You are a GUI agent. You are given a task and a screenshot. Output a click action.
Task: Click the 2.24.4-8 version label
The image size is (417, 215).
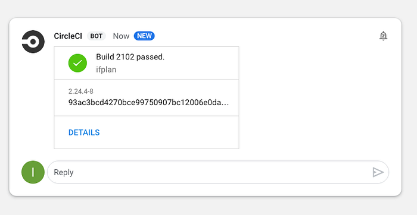(x=81, y=91)
